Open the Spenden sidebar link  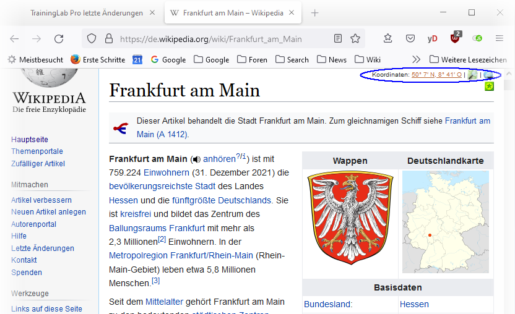27,273
